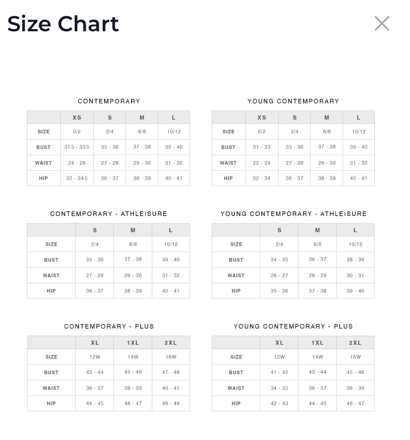Click the Young Contemporary table title
The width and height of the screenshot is (410, 440).
pos(293,101)
